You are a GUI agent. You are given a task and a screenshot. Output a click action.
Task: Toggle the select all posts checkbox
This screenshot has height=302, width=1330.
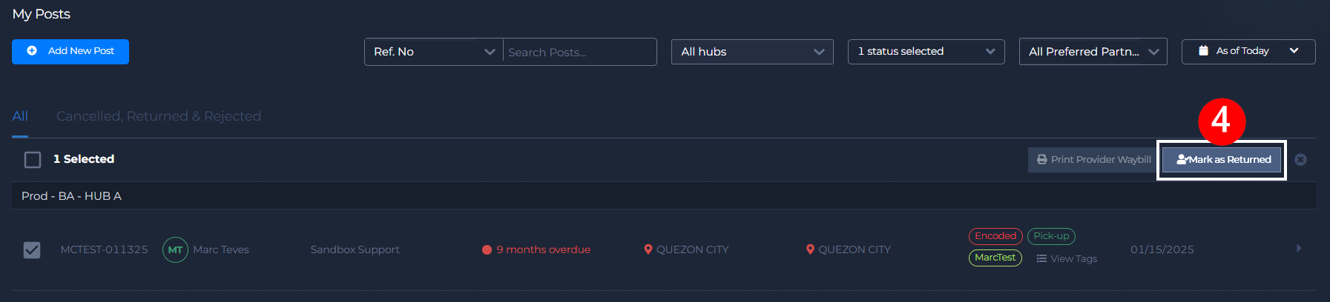(33, 159)
